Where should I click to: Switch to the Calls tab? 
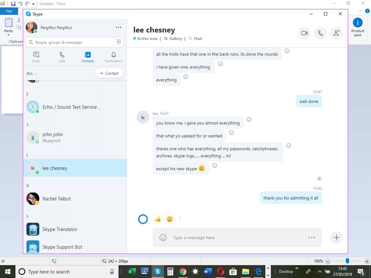pyautogui.click(x=62, y=57)
